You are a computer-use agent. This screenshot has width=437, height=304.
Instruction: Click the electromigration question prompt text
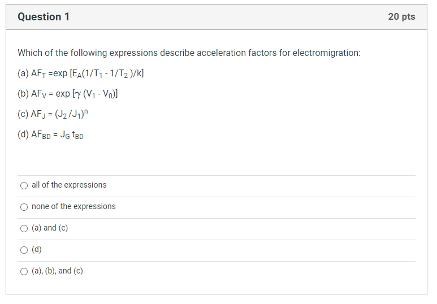tap(189, 53)
